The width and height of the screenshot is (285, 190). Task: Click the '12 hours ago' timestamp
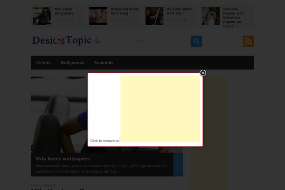coord(177,19)
